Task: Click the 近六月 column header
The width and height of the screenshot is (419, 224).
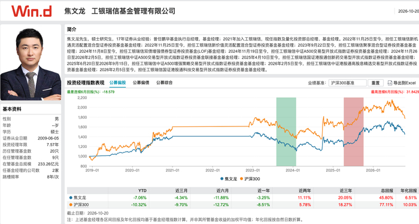Action: click(x=223, y=190)
